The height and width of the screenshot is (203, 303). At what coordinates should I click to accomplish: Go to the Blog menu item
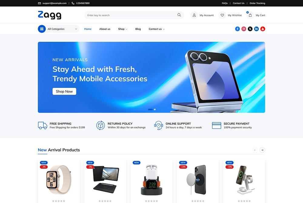[x=138, y=29]
